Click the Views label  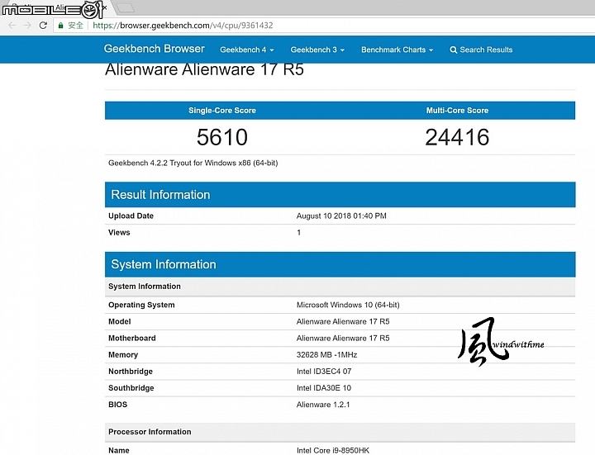[119, 232]
